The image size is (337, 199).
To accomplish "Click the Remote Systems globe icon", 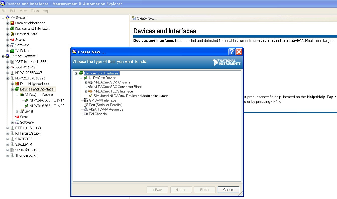I will click(8, 56).
